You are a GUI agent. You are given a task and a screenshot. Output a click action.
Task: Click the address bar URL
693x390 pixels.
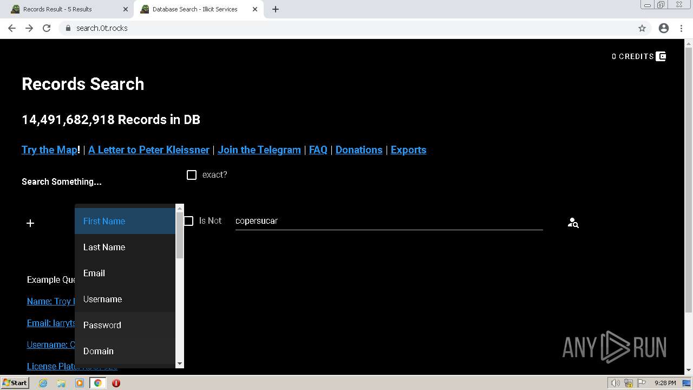coord(102,28)
